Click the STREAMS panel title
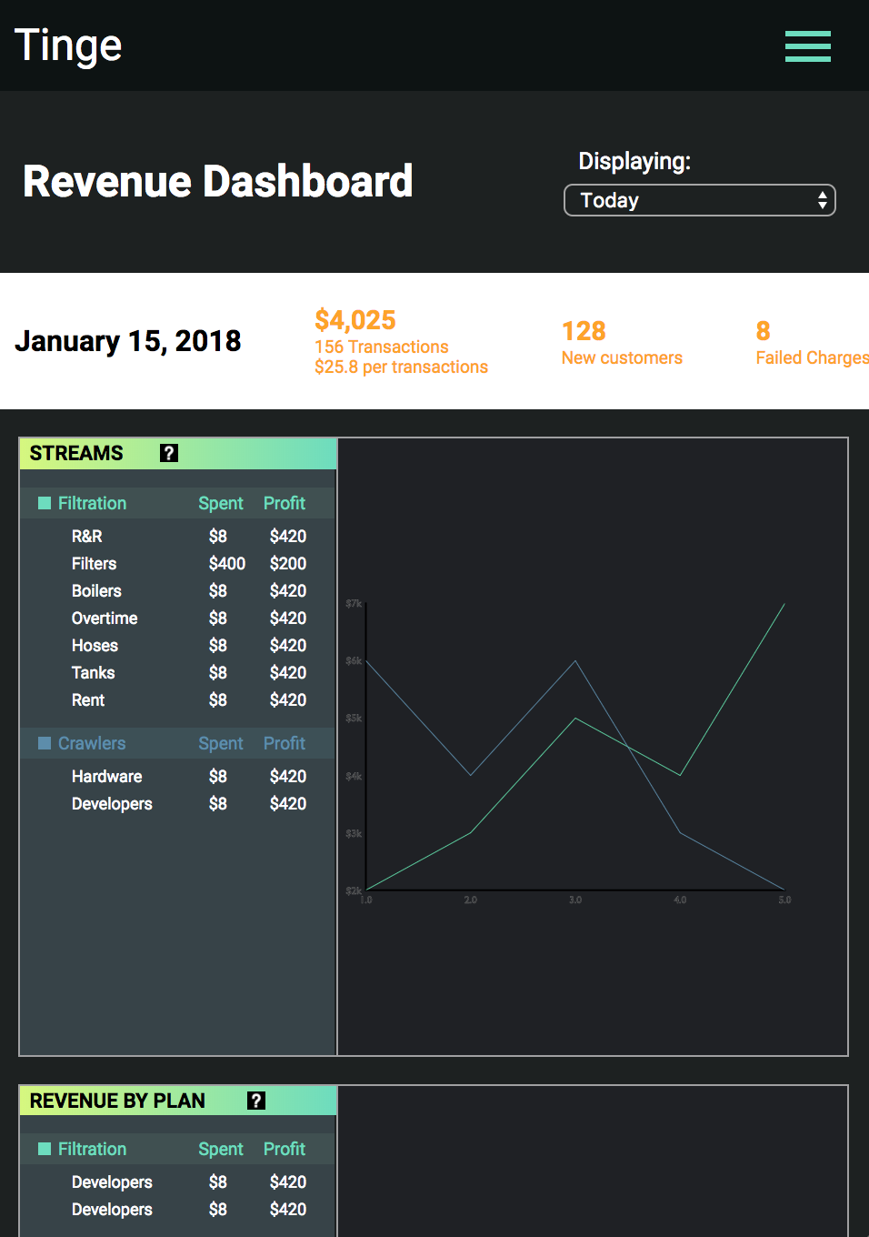 [x=76, y=453]
